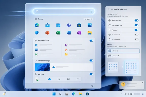
Task: Toggle Recommended switch in Start menu
Action: 91,41
